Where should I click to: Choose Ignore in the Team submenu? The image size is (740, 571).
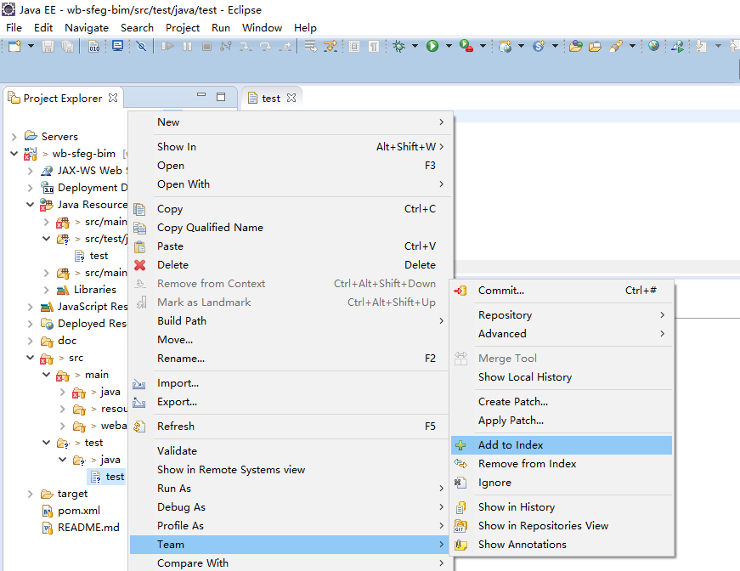(561, 483)
